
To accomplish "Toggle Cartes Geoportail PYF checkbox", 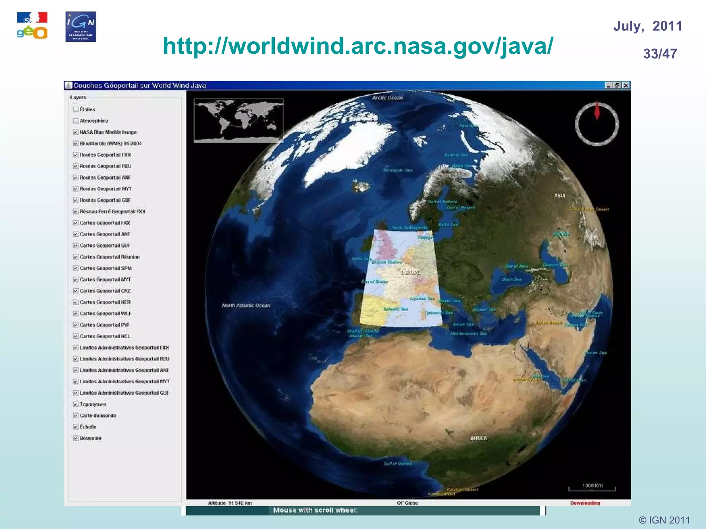I will pos(75,325).
